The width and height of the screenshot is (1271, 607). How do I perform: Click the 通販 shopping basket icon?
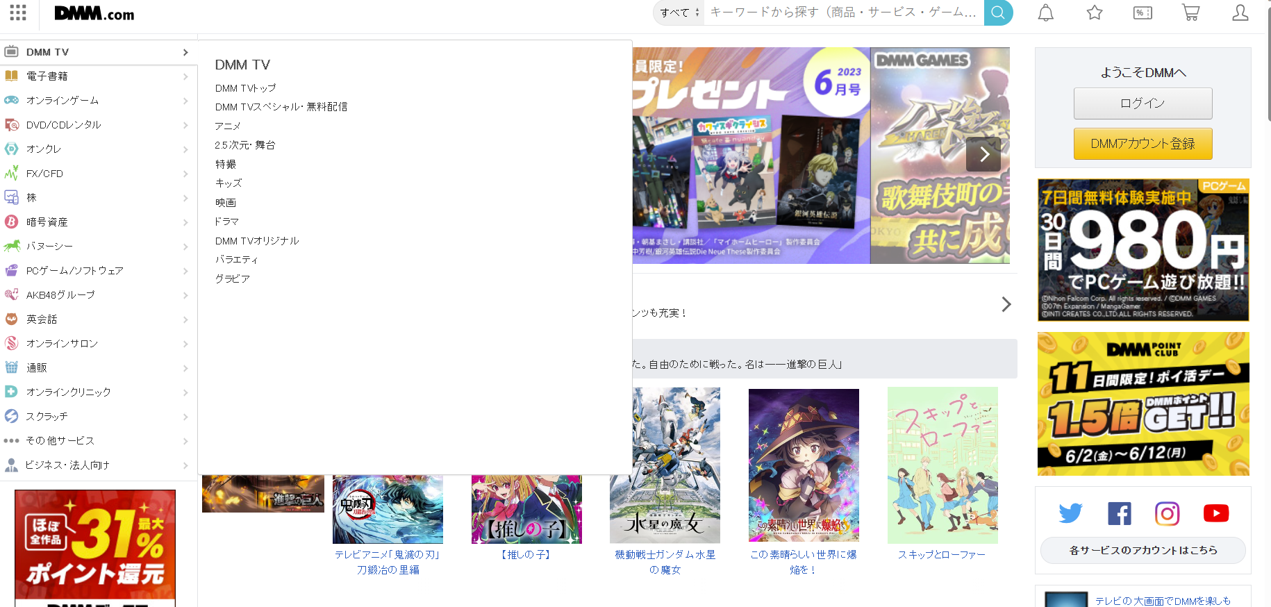[11, 367]
